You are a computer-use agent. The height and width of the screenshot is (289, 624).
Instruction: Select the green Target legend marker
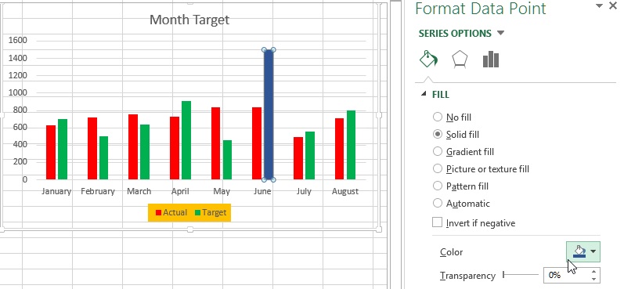click(x=197, y=212)
